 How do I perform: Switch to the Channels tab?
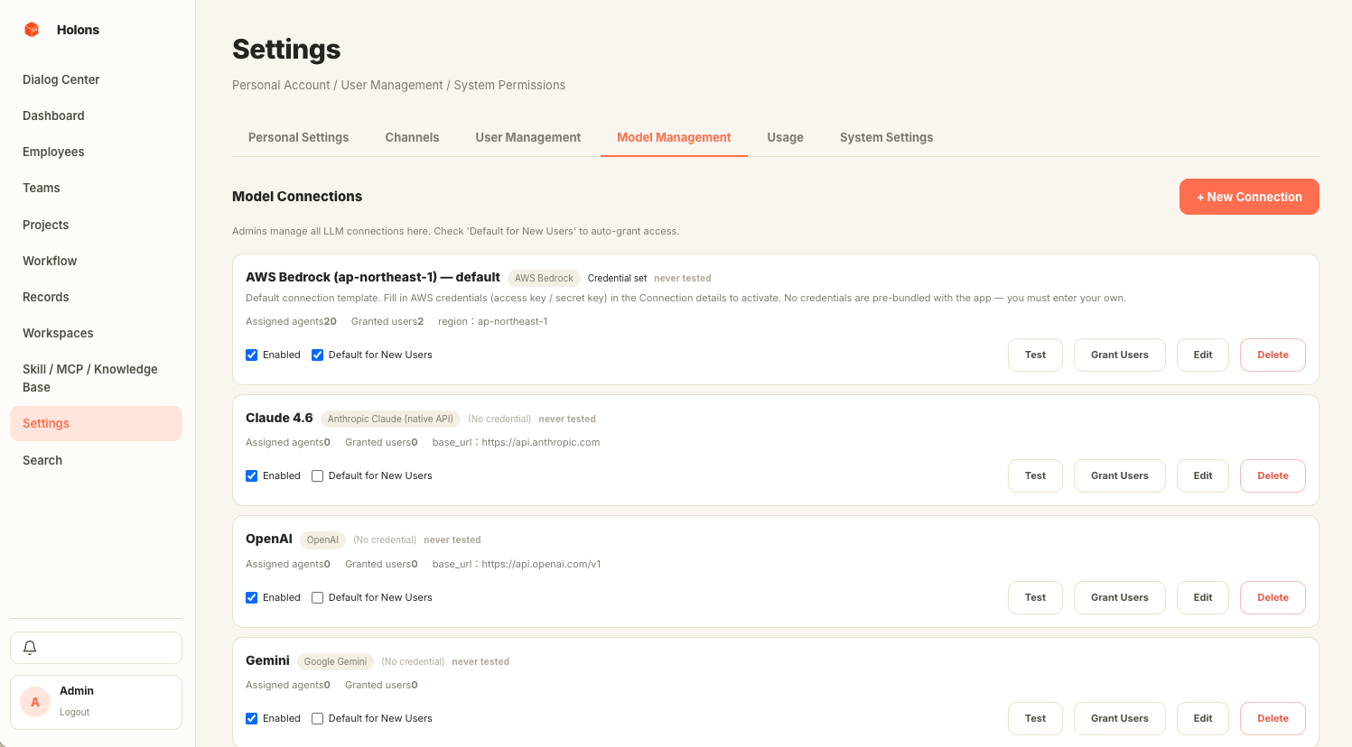[412, 137]
